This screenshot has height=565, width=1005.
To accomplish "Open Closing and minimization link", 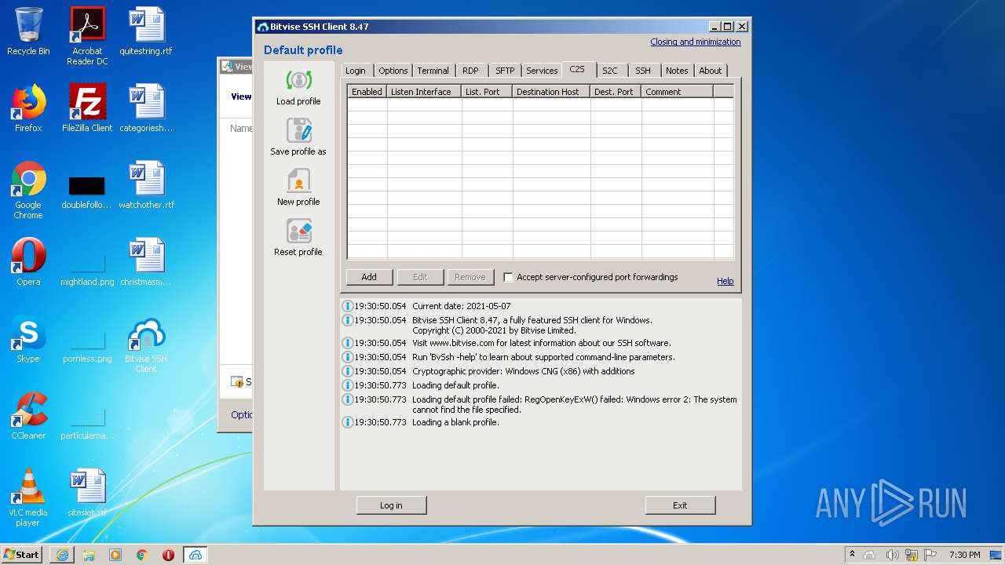I will pos(696,42).
